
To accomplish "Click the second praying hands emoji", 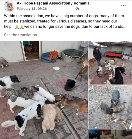I will (x=22, y=27).
